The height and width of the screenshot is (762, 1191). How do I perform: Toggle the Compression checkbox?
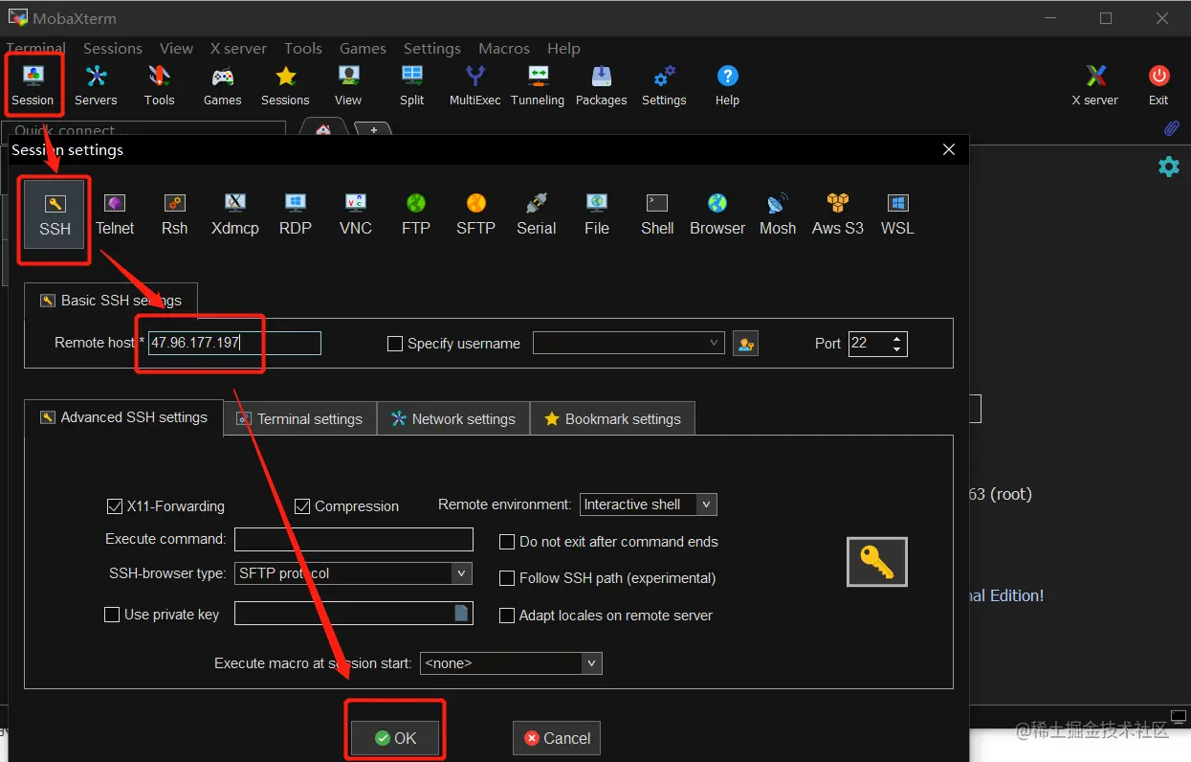(x=302, y=506)
